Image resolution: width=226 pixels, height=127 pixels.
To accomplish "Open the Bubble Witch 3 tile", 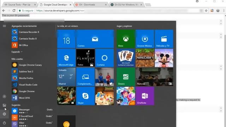I will [x=126, y=96].
